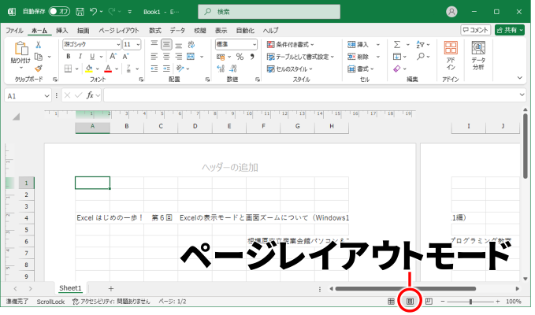Click Merge and Center icon
Screen dimensions: 535x315
[191, 57]
